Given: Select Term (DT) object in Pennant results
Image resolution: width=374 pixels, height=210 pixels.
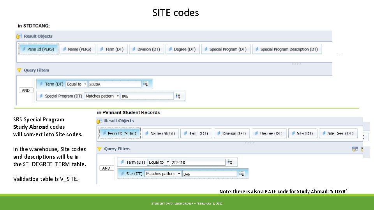Looking at the screenshot, I should (196, 133).
